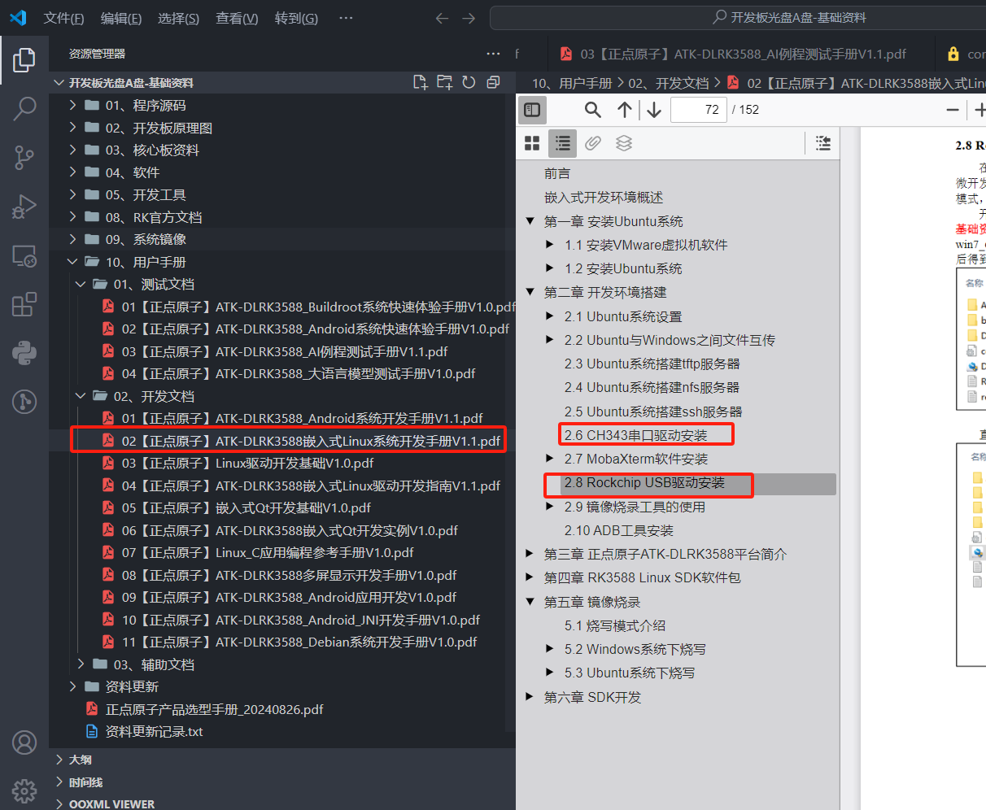Screen dimensions: 986x810
Task: Click the page number input field
Action: point(699,110)
